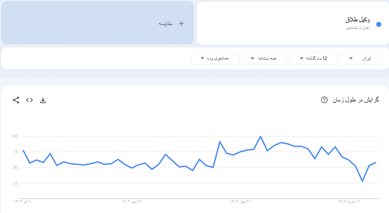Click the plus icon in the compare card

point(181,24)
